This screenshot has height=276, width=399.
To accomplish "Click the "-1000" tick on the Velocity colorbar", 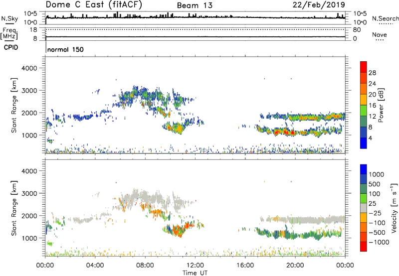I will [379, 242].
